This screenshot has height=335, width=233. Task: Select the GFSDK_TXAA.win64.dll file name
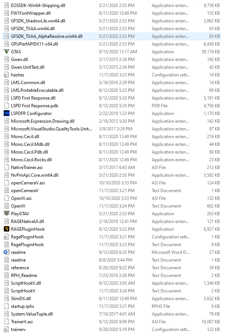tap(33, 29)
